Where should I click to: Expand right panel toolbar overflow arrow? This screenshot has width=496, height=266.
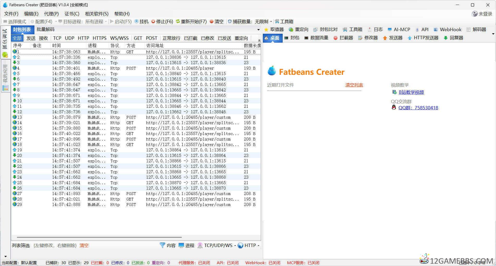click(493, 34)
